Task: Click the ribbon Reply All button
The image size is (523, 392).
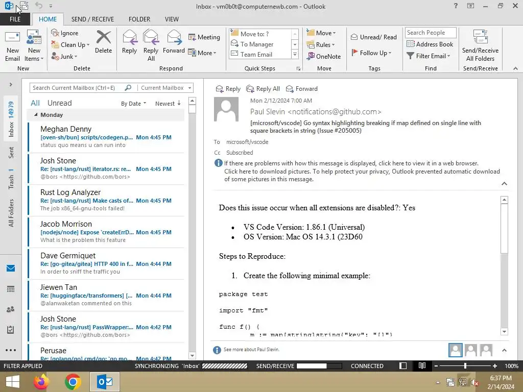Action: pos(151,45)
